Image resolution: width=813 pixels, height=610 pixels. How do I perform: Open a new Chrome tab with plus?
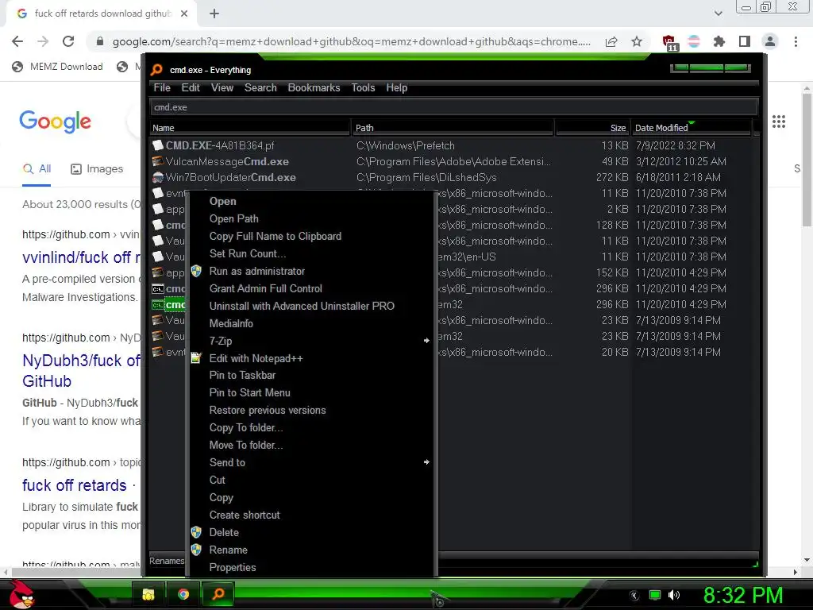214,14
